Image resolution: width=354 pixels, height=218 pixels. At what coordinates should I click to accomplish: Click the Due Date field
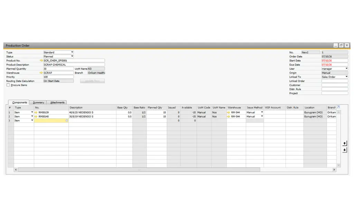coord(335,65)
